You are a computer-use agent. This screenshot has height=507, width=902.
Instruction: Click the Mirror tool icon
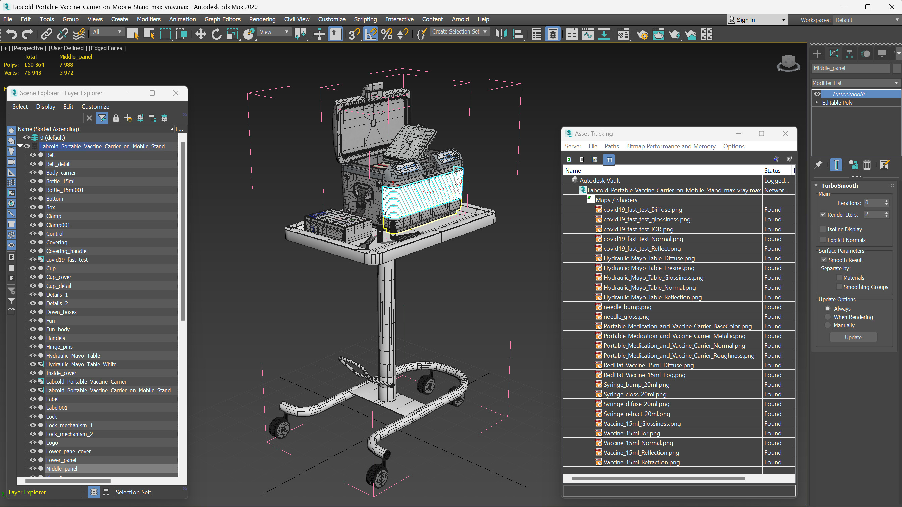point(501,34)
